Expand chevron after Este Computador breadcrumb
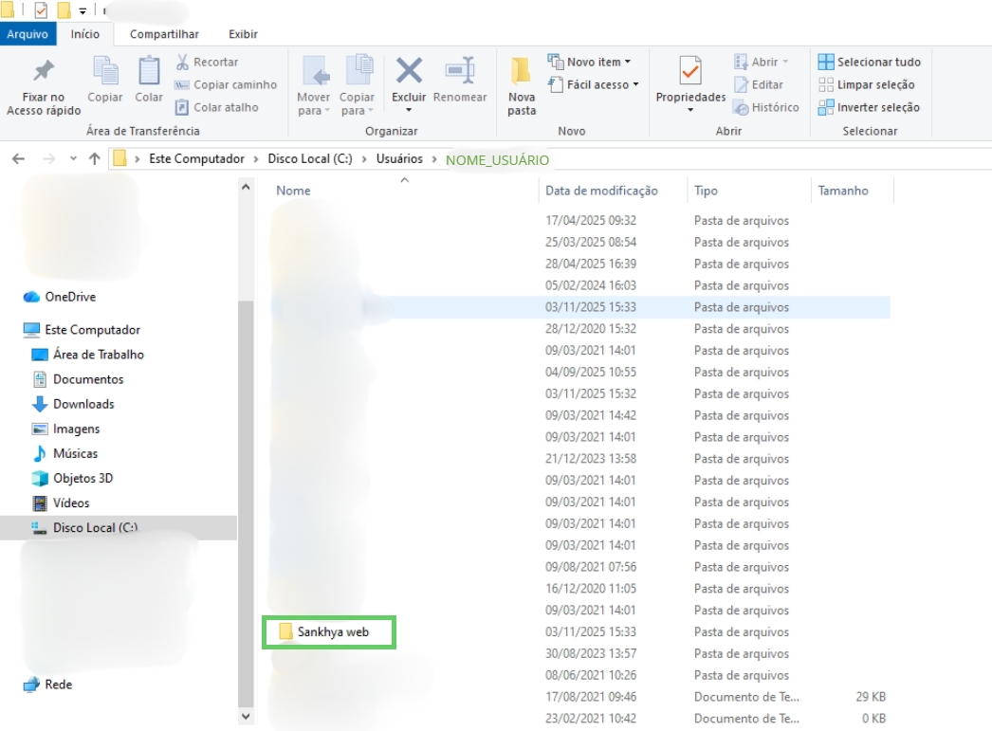The image size is (992, 731). pos(256,159)
